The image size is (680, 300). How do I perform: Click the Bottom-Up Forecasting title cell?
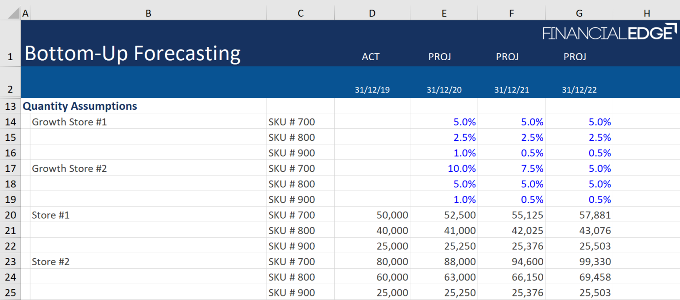(x=133, y=53)
